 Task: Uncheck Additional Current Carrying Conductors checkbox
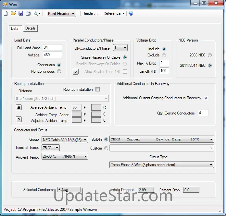tap(206, 98)
